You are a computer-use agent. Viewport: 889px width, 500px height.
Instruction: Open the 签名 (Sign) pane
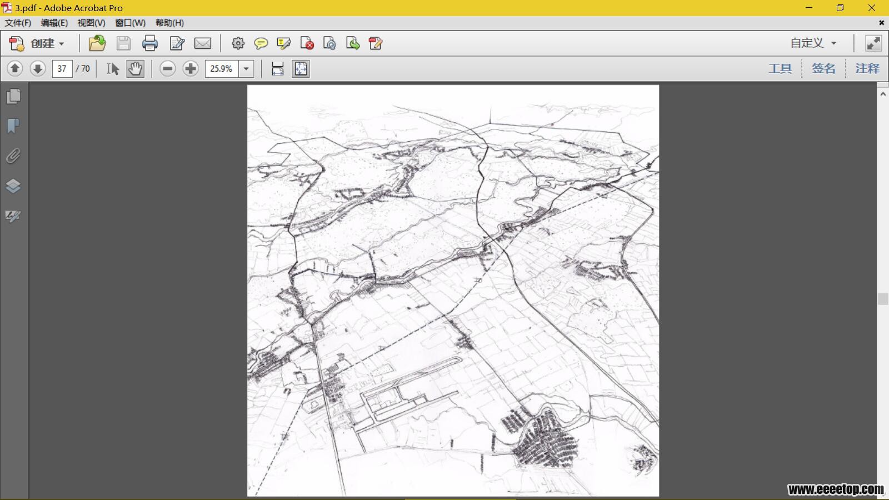823,68
